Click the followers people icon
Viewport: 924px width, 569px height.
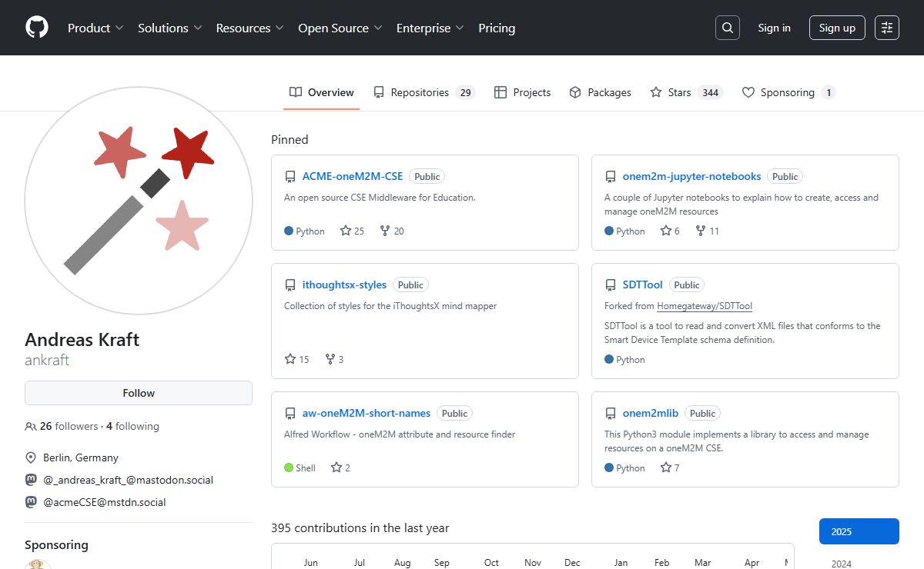pos(31,426)
